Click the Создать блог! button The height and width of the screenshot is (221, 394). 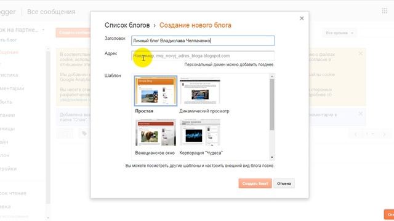[255, 184]
